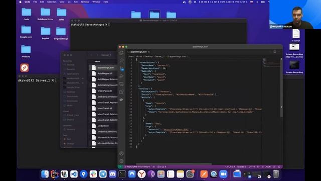Open Manage gear in VS Code activity bar
Screen dimensions: 321x181
pyautogui.click(x=121, y=161)
